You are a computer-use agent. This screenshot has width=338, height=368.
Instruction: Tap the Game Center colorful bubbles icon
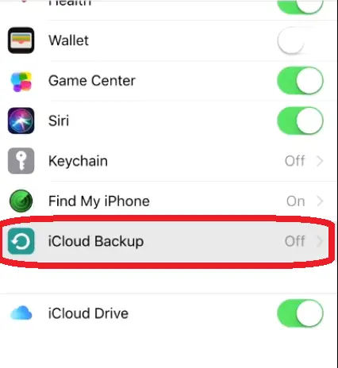(x=21, y=81)
